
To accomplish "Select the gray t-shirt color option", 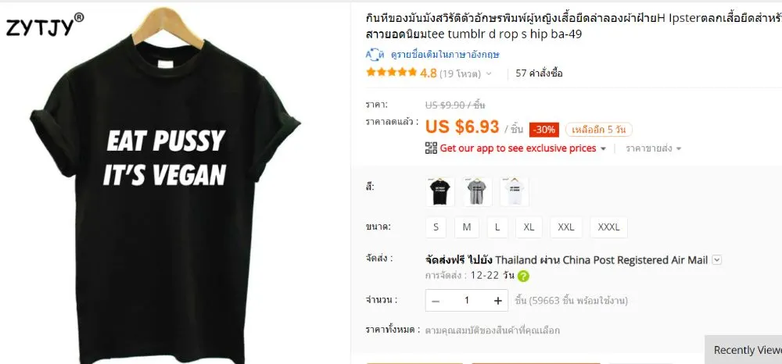I will [477, 191].
